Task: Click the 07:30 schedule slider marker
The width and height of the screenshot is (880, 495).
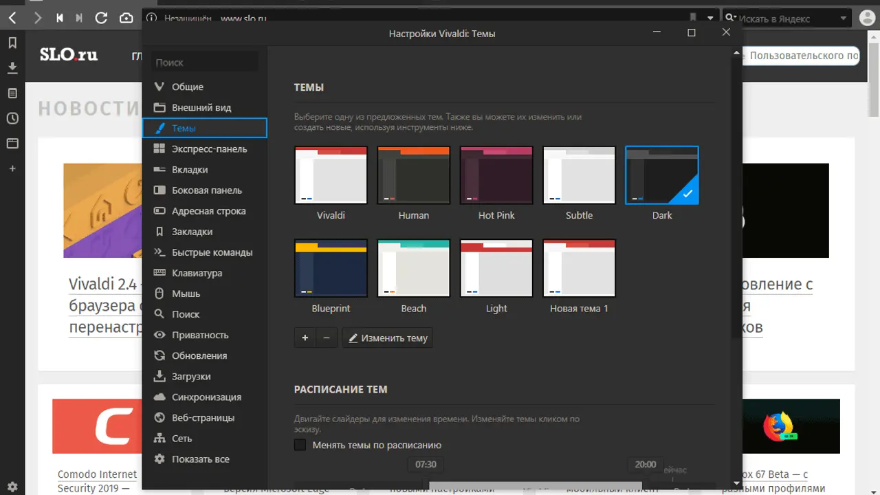Action: point(426,464)
